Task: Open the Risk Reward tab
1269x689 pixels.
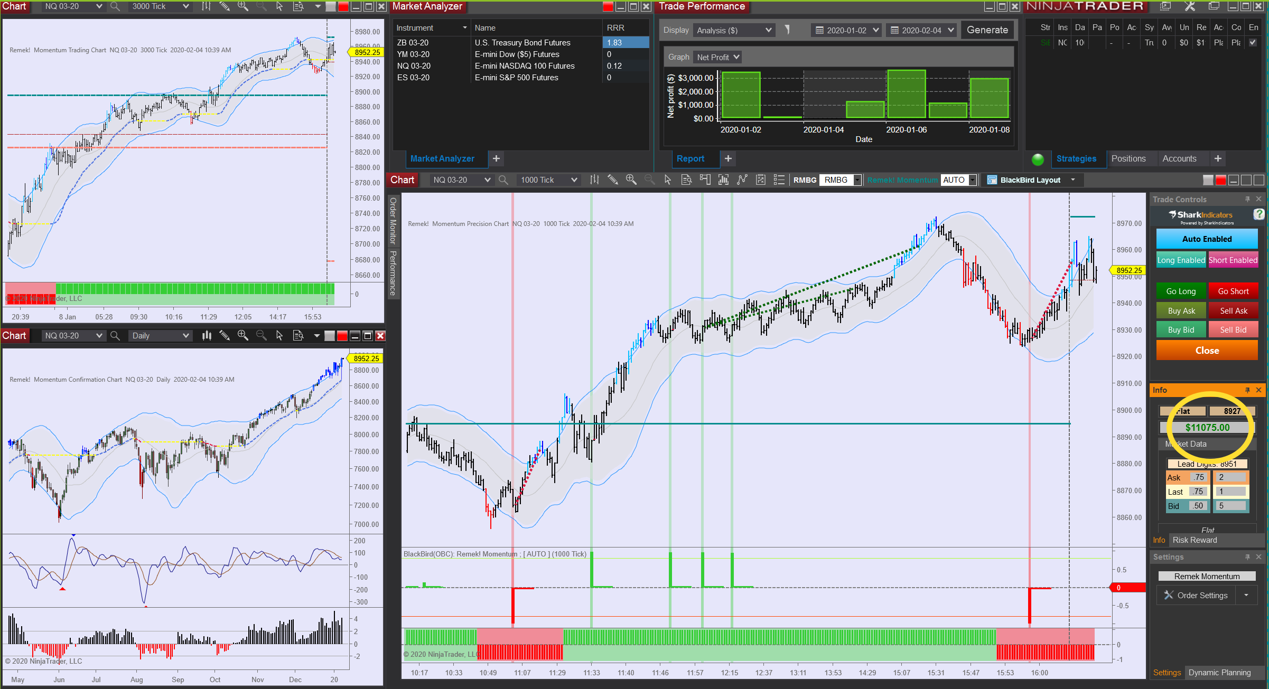Action: pyautogui.click(x=1195, y=540)
